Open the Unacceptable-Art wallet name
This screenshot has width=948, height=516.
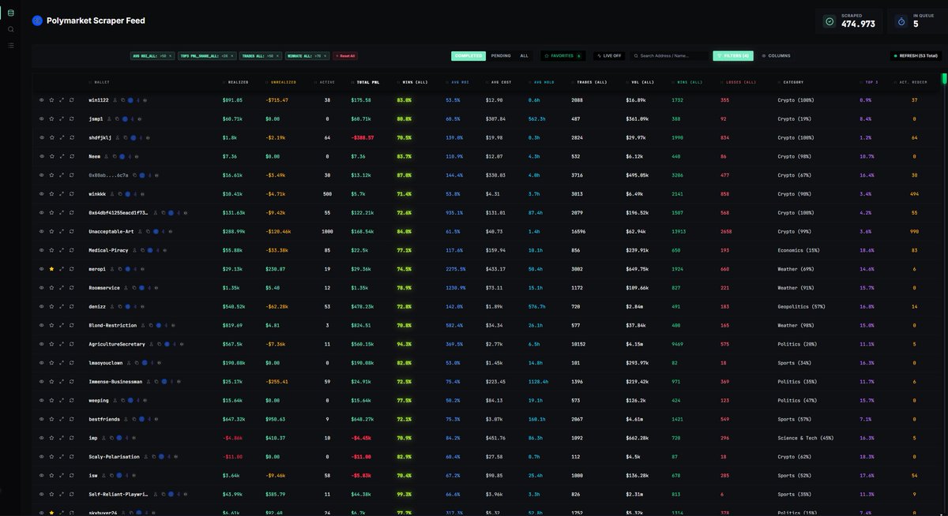pos(111,231)
